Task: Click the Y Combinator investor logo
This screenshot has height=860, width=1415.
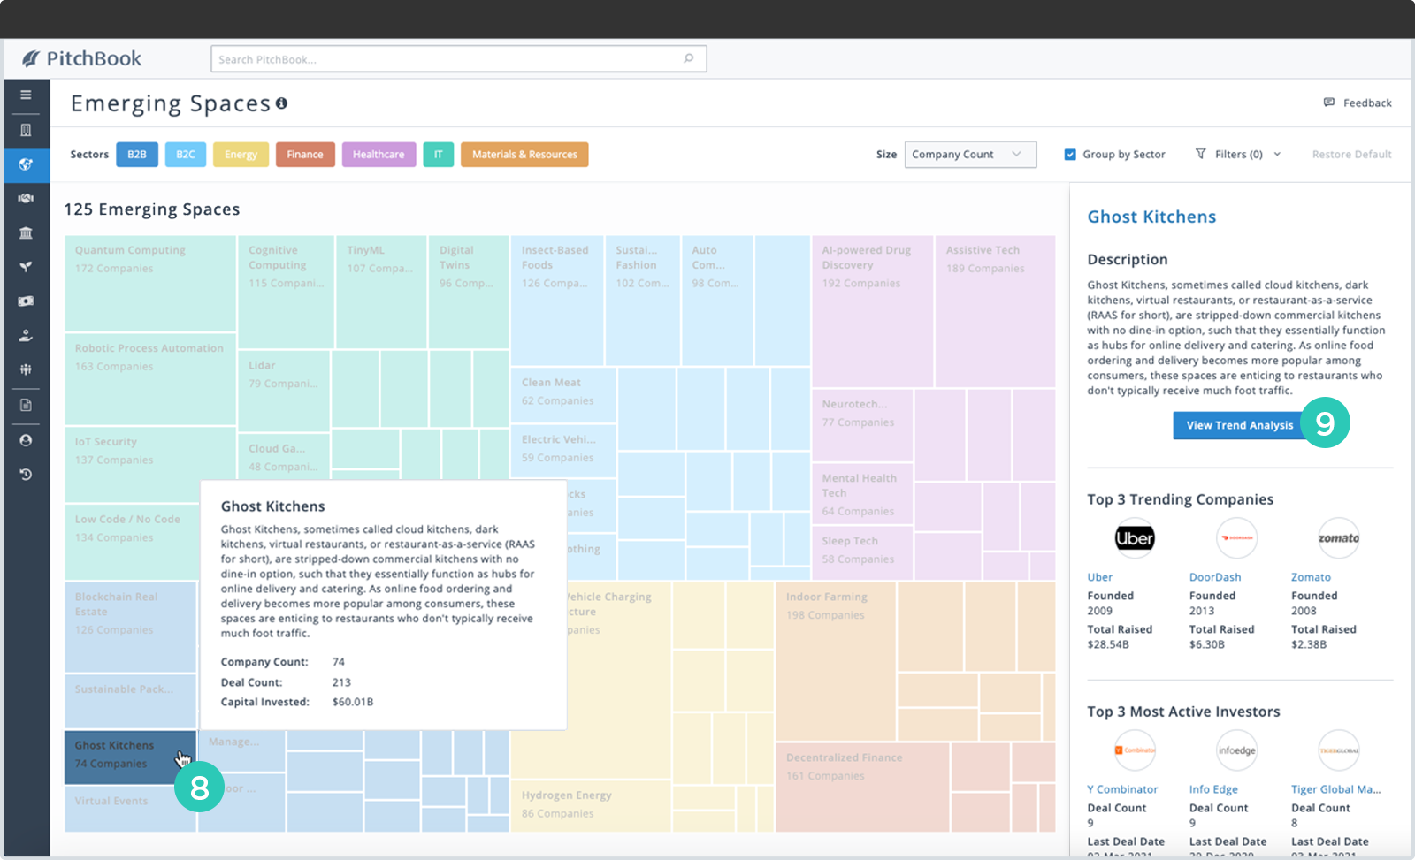Action: [1135, 750]
